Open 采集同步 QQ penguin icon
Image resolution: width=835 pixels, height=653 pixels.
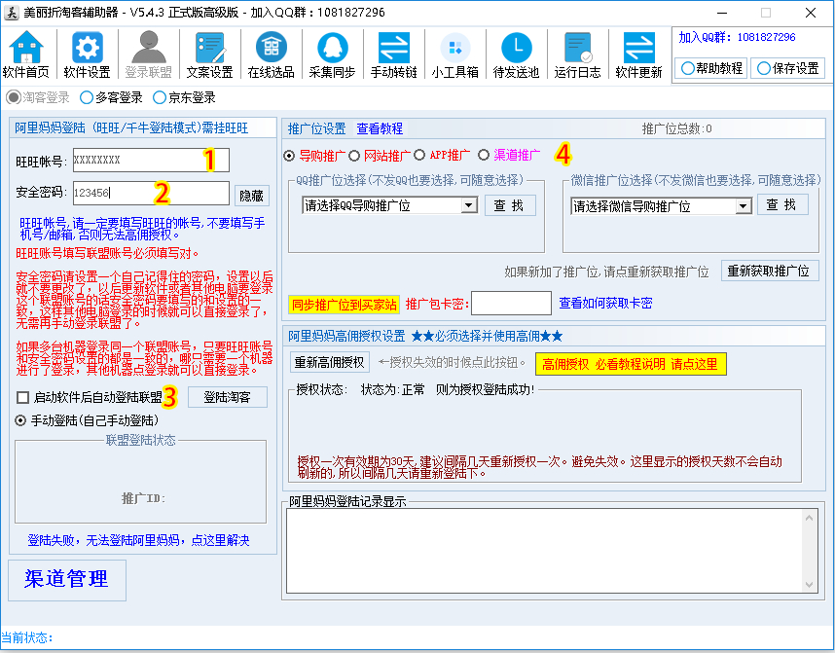332,54
